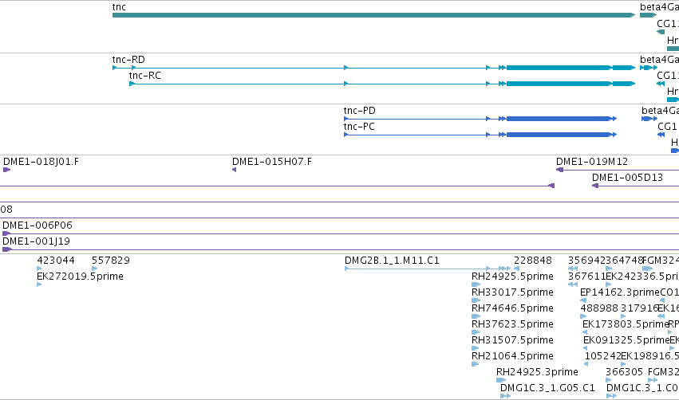
Task: Select the DMG2B.1_1.M11.C1 label
Action: click(x=392, y=261)
